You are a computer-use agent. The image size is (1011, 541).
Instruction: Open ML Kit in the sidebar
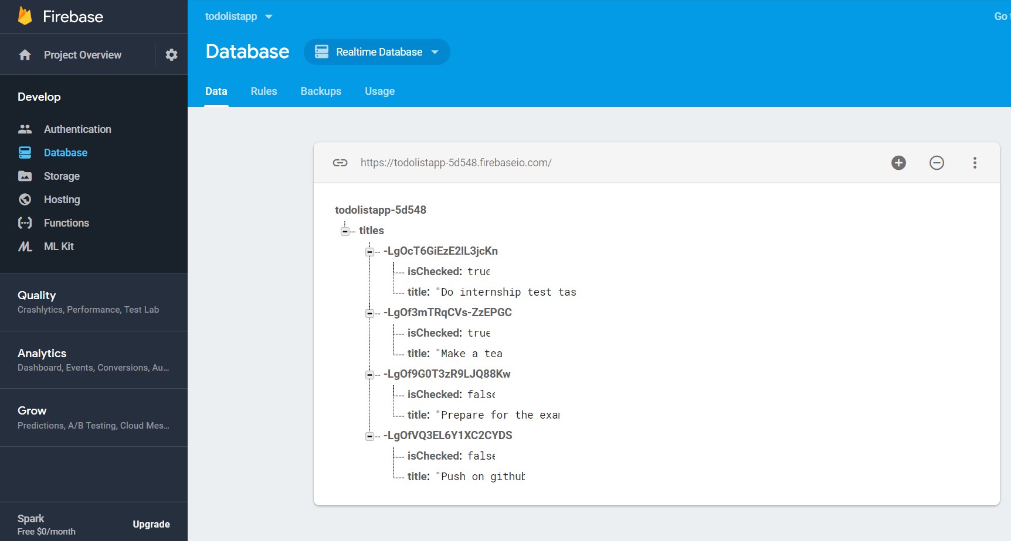(x=59, y=246)
